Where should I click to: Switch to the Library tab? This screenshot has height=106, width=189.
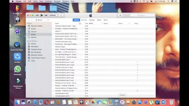(x=76, y=20)
